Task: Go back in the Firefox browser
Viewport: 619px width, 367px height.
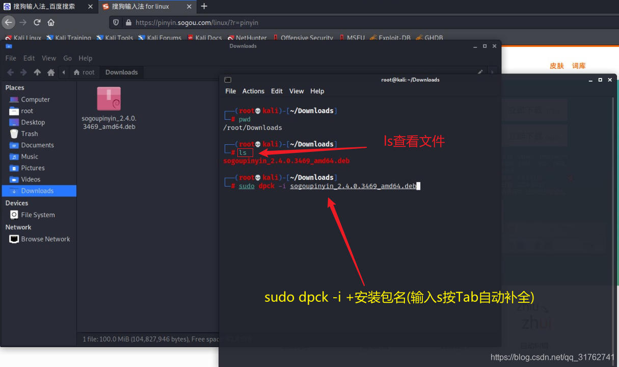Action: 8,22
